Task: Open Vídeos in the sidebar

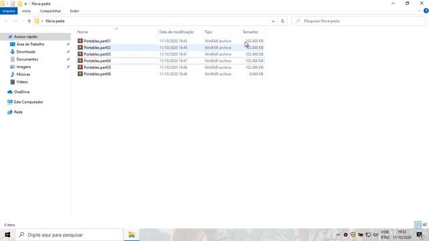Action: 22,82
